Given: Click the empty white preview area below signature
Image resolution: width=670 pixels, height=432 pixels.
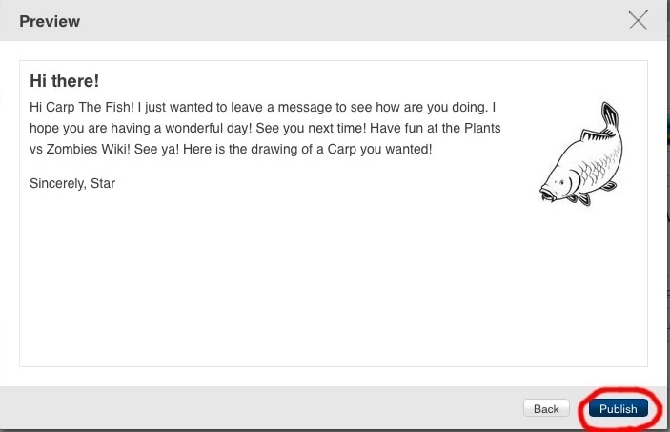Looking at the screenshot, I should 286,286.
